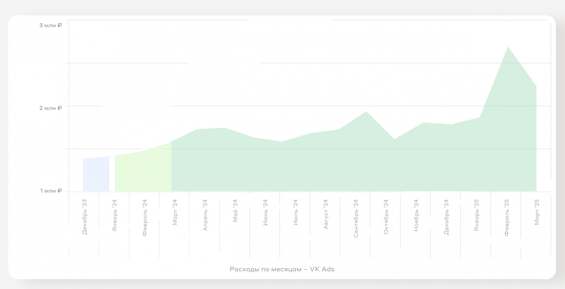
Task: Click the Декабрь '23 axis label
Action: coord(84,217)
